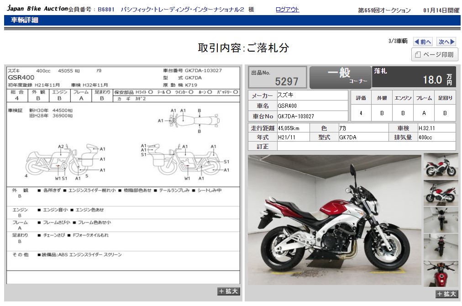Click the 足回り column header in rating table
Screen dimensions: 462x306
pyautogui.click(x=445, y=98)
